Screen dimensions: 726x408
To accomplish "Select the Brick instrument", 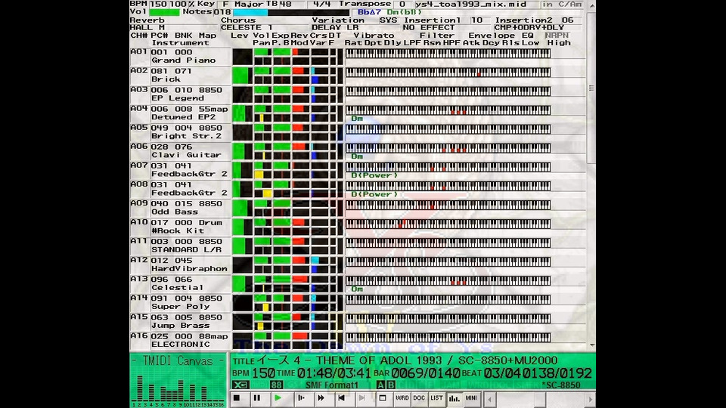I will pos(166,79).
